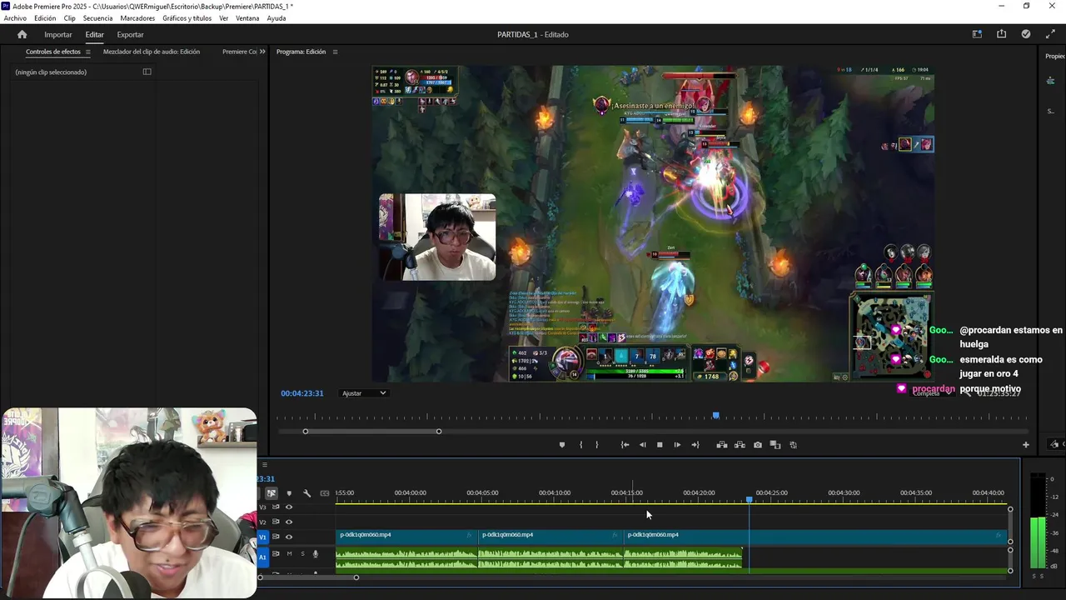This screenshot has height=600, width=1066.
Task: Click the timeline horizontal zoom scroll bar
Action: pyautogui.click(x=308, y=577)
